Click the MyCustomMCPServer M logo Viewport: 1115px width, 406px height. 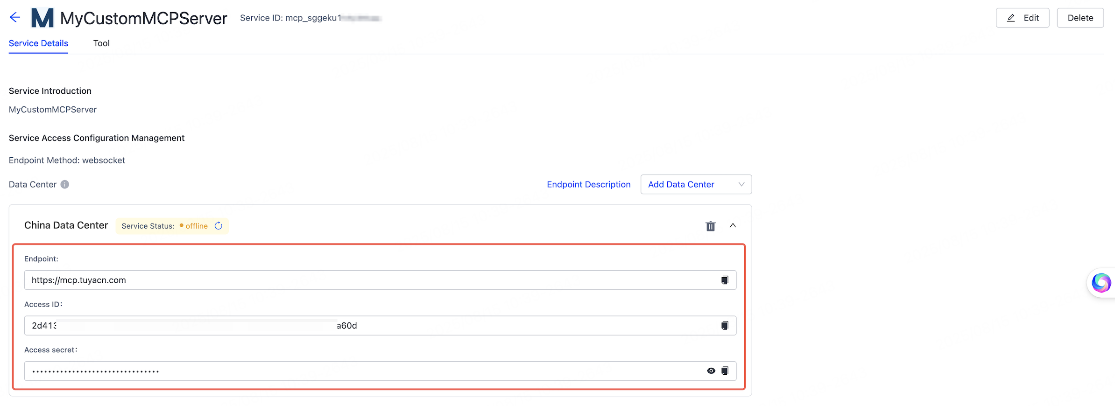(x=42, y=18)
